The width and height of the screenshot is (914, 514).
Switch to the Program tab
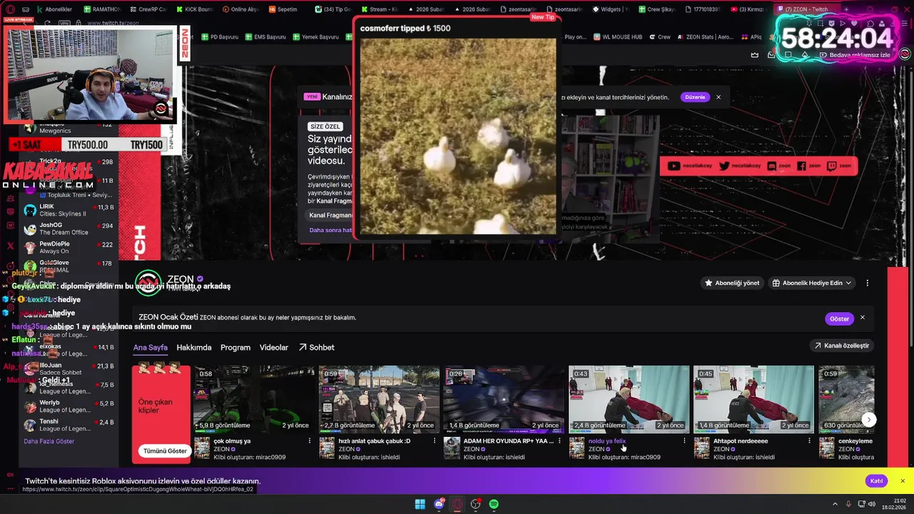point(235,348)
